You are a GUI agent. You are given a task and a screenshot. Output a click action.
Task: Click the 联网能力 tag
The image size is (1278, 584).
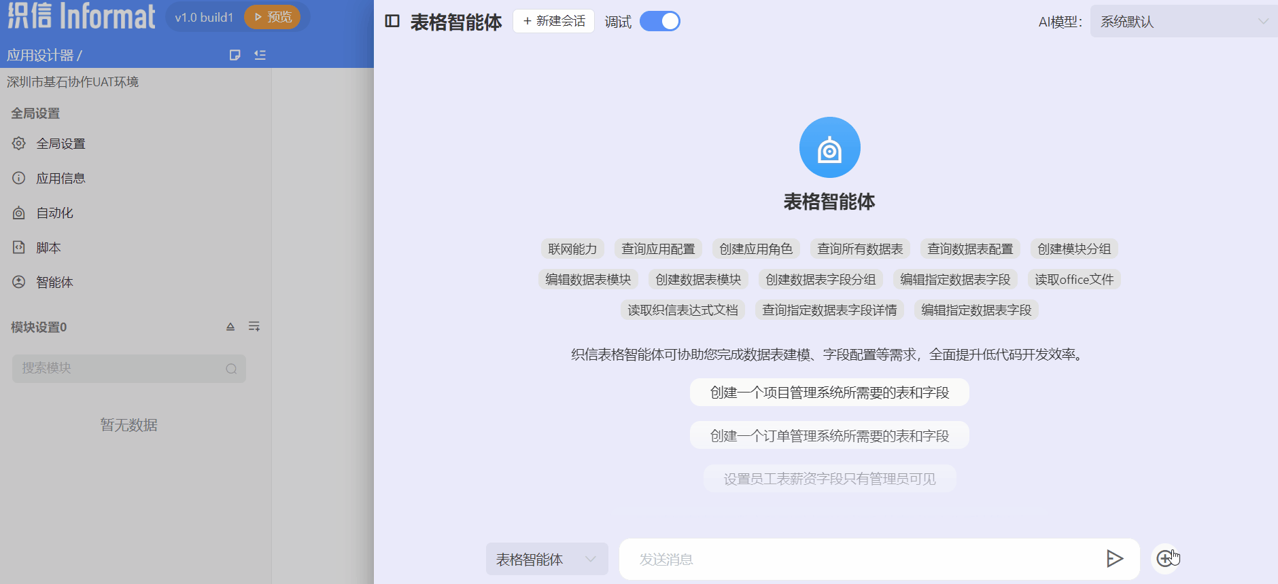point(572,249)
